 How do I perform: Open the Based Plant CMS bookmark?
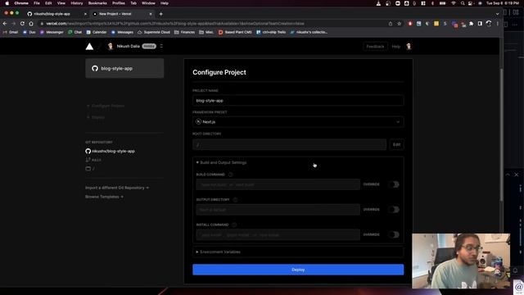pos(235,32)
